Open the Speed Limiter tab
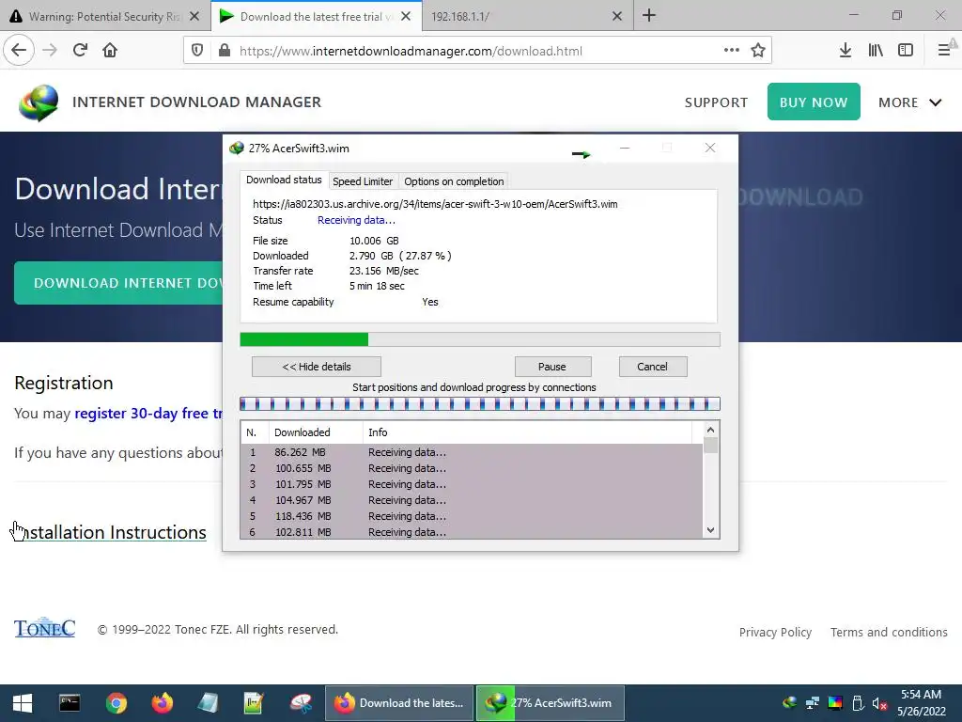The width and height of the screenshot is (962, 722). pyautogui.click(x=363, y=181)
